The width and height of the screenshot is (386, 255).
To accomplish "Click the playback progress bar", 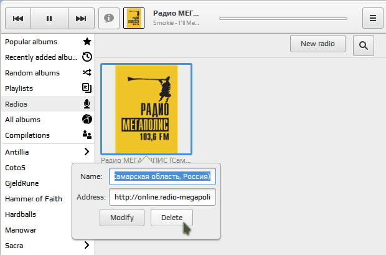I will pyautogui.click(x=283, y=19).
